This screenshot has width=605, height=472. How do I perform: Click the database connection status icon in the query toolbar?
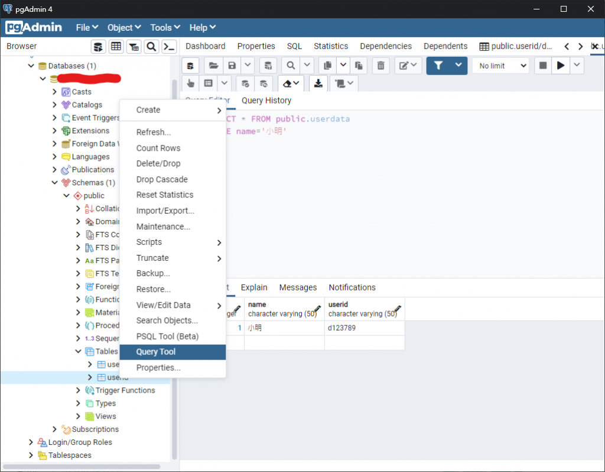(191, 66)
